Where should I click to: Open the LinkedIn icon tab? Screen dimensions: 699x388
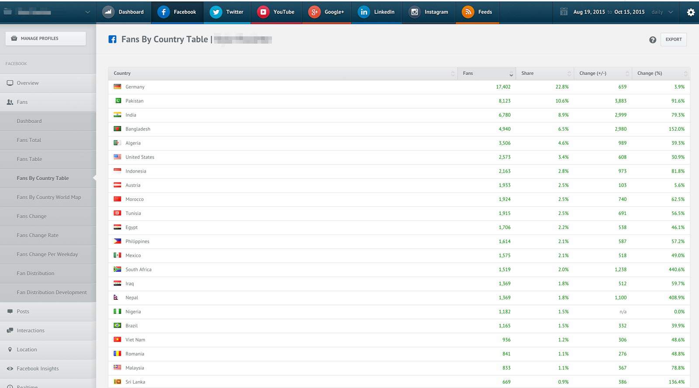(x=363, y=12)
